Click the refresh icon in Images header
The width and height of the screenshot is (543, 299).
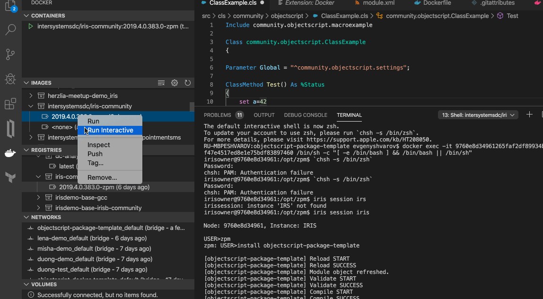(x=188, y=83)
